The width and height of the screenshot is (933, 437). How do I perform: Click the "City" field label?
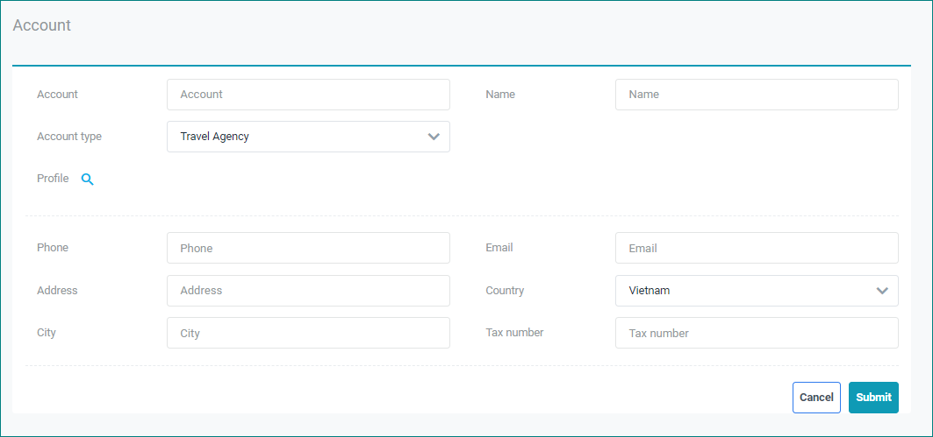(x=47, y=333)
